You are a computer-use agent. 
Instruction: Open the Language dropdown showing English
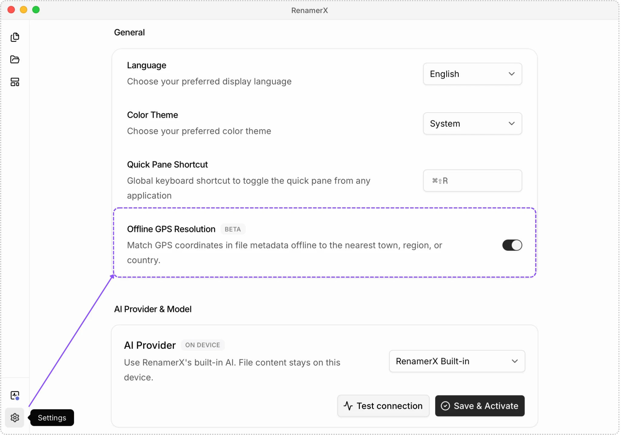point(472,74)
